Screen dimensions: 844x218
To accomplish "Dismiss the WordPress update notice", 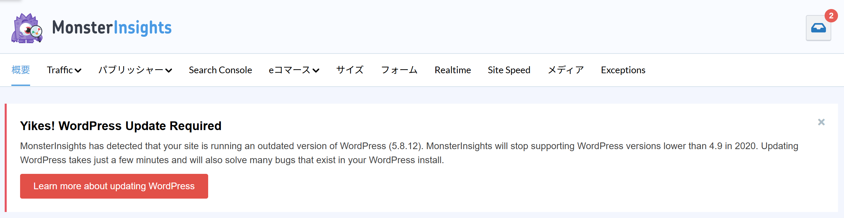I will [x=821, y=122].
